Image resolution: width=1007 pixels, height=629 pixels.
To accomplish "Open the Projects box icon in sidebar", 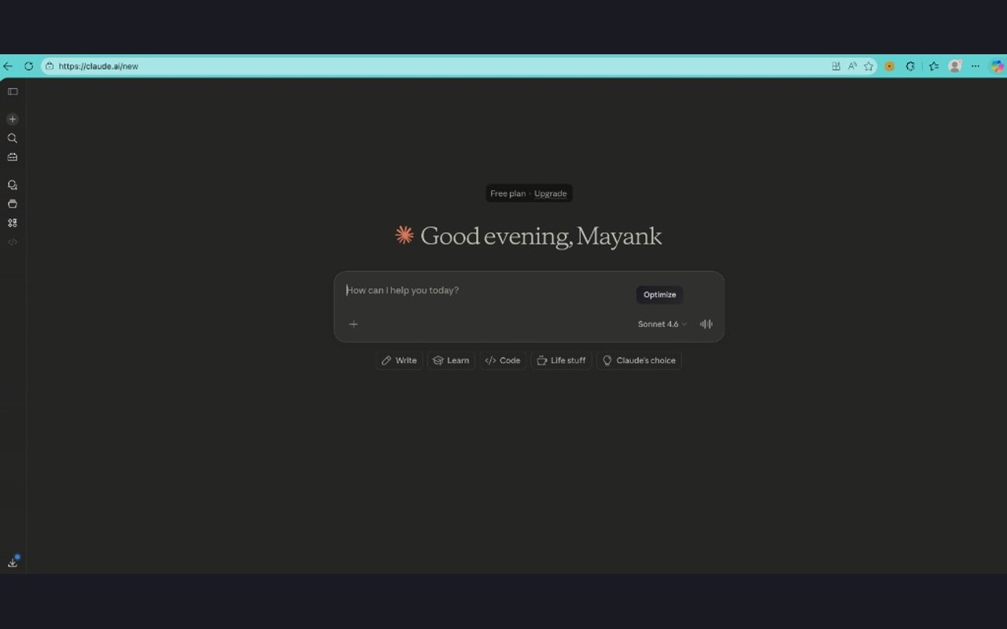I will [x=13, y=204].
